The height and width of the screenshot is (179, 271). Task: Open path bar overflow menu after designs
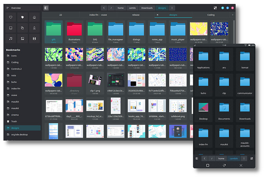(x=172, y=8)
